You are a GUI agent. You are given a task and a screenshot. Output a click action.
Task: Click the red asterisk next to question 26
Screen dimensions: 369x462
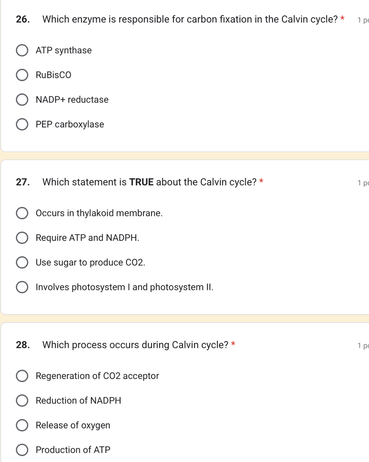pos(341,18)
